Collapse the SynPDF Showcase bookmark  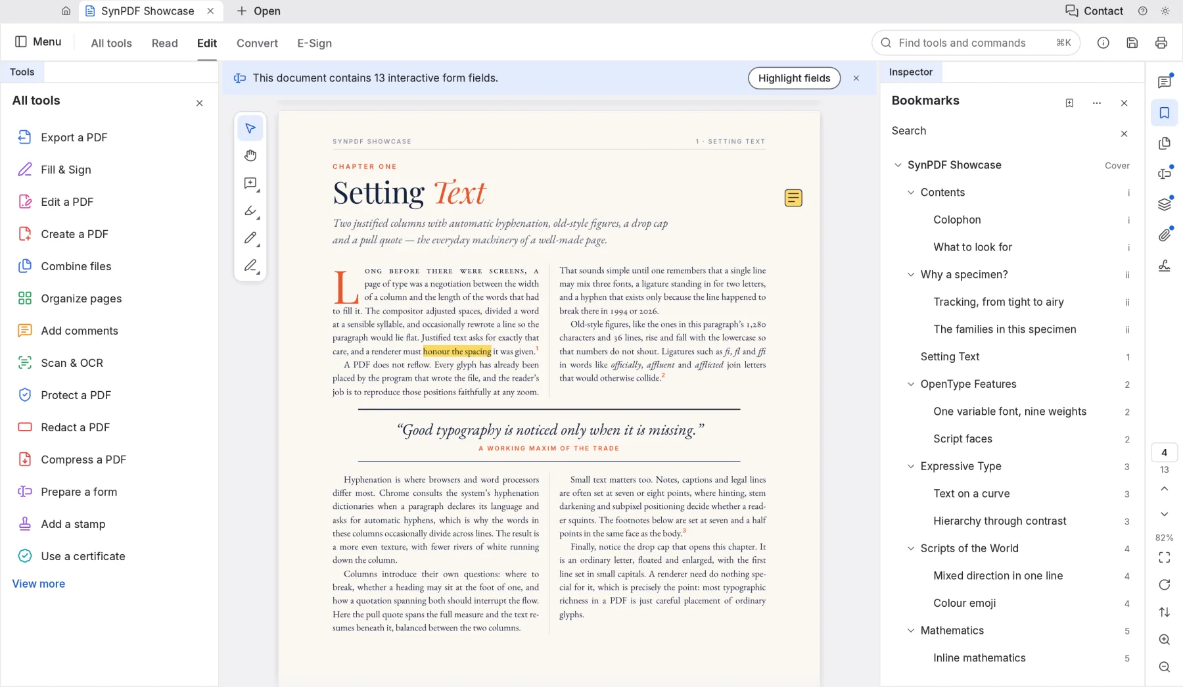pyautogui.click(x=898, y=165)
